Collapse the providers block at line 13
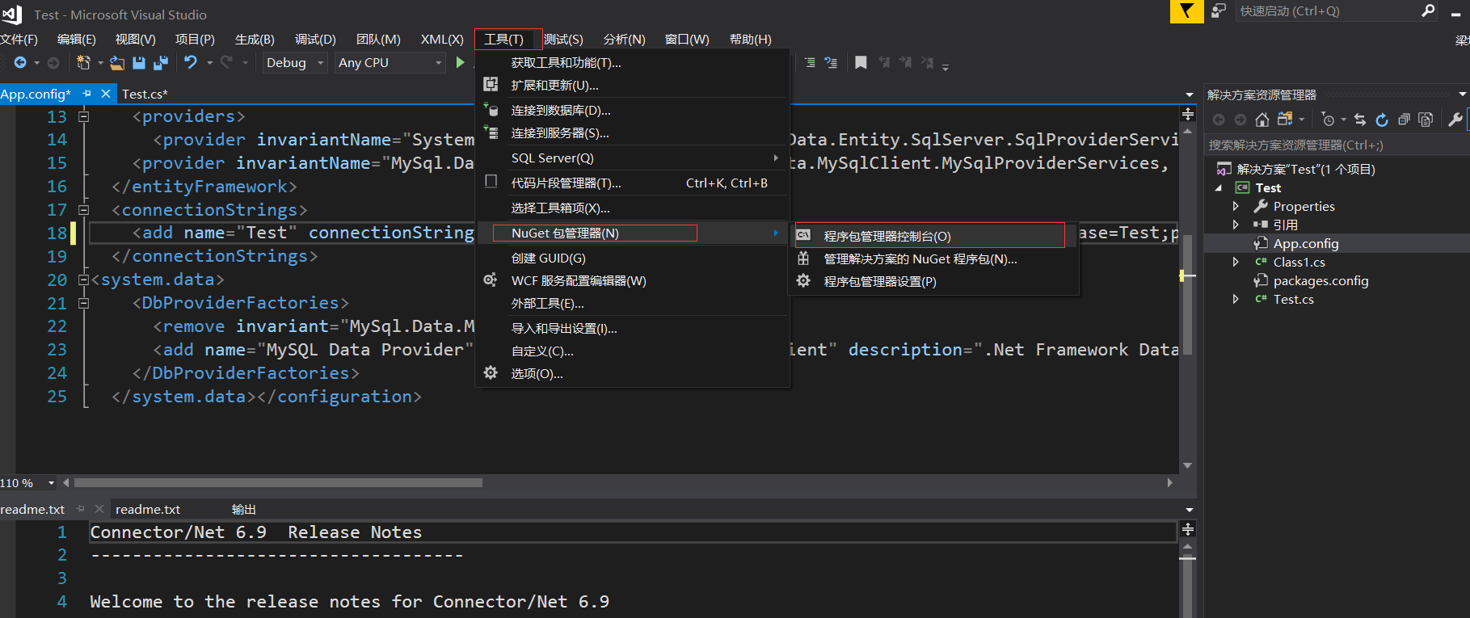This screenshot has width=1470, height=618. point(83,116)
